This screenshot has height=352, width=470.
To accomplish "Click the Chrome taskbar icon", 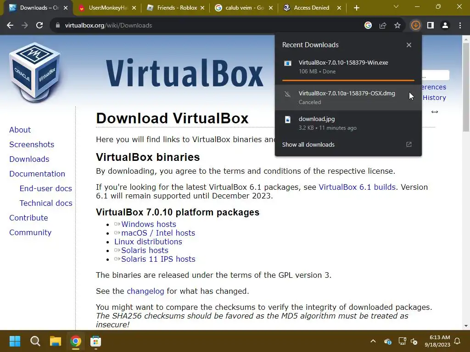I will (x=76, y=341).
